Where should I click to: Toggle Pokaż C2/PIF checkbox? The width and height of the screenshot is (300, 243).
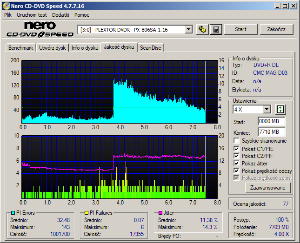[236, 156]
